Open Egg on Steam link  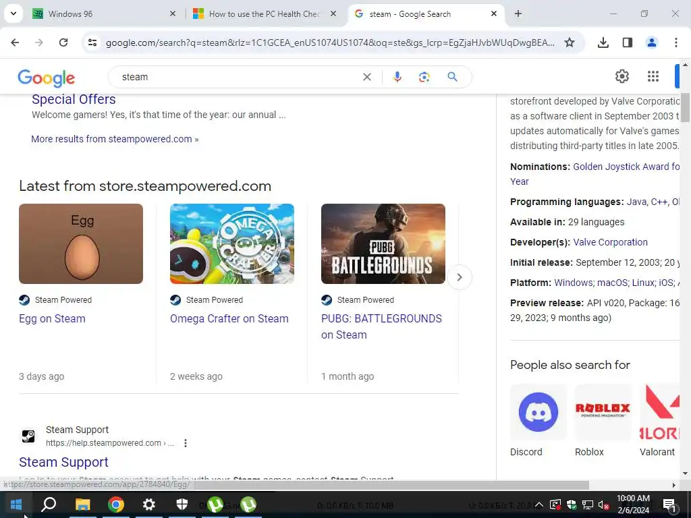point(52,318)
